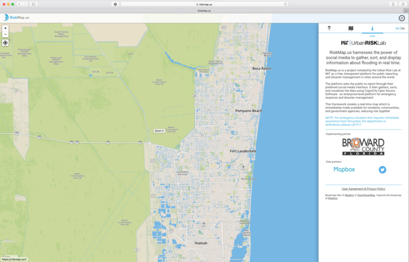Click the Mapbox link after 'Improve the basemap at'
Image resolution: width=409 pixels, height=262 pixels.
click(x=333, y=198)
